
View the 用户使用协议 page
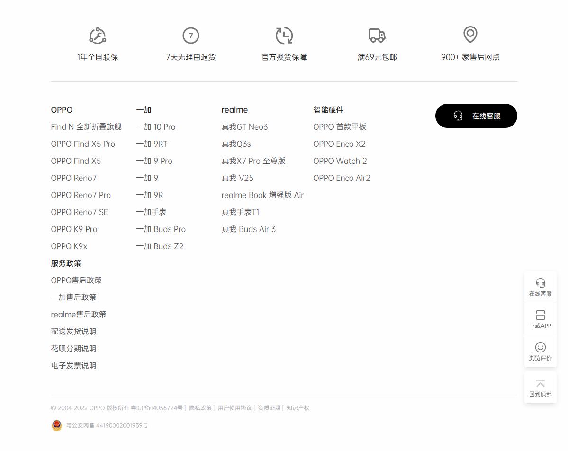[235, 407]
